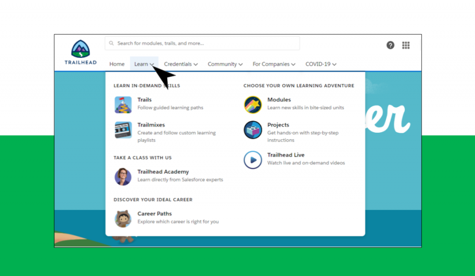Image resolution: width=475 pixels, height=276 pixels.
Task: Click 'Explore which career is right for you'
Action: pos(178,221)
